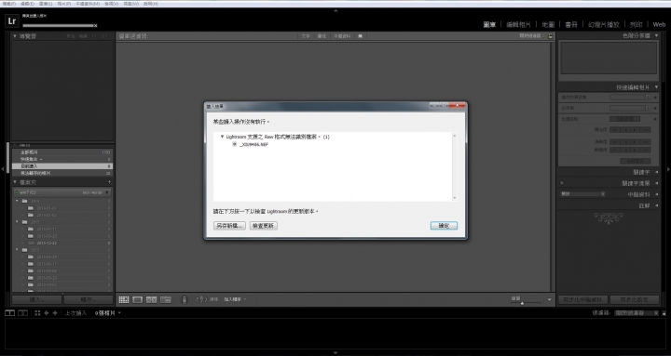Open the 幻燈片播放 module
Viewport: 671px width, 356px height.
603,25
